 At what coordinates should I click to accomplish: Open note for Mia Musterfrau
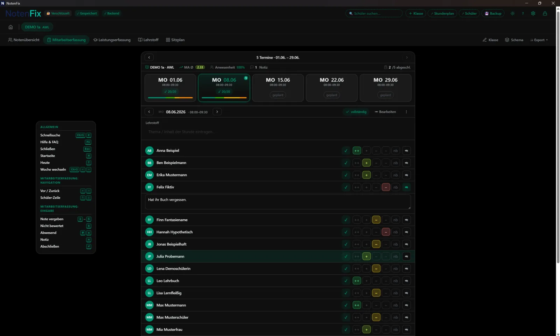[406, 330]
